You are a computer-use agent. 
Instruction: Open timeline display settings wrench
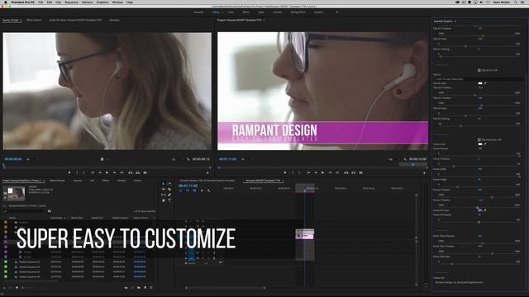click(x=209, y=191)
